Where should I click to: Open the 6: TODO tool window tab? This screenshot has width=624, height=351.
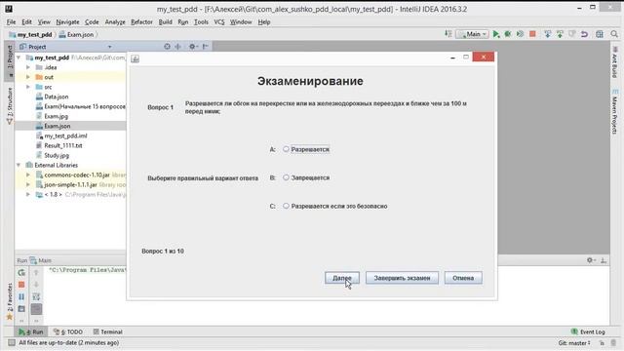(x=68, y=331)
